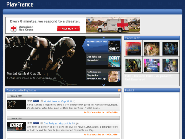
Task: Click the PlayFrance TV panel header
Action: [x=152, y=38]
